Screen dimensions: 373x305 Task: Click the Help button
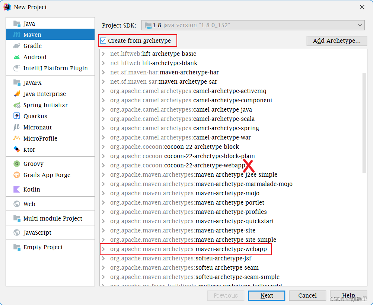coord(348,295)
